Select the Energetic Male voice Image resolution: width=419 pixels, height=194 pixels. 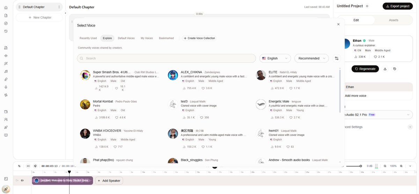295,109
